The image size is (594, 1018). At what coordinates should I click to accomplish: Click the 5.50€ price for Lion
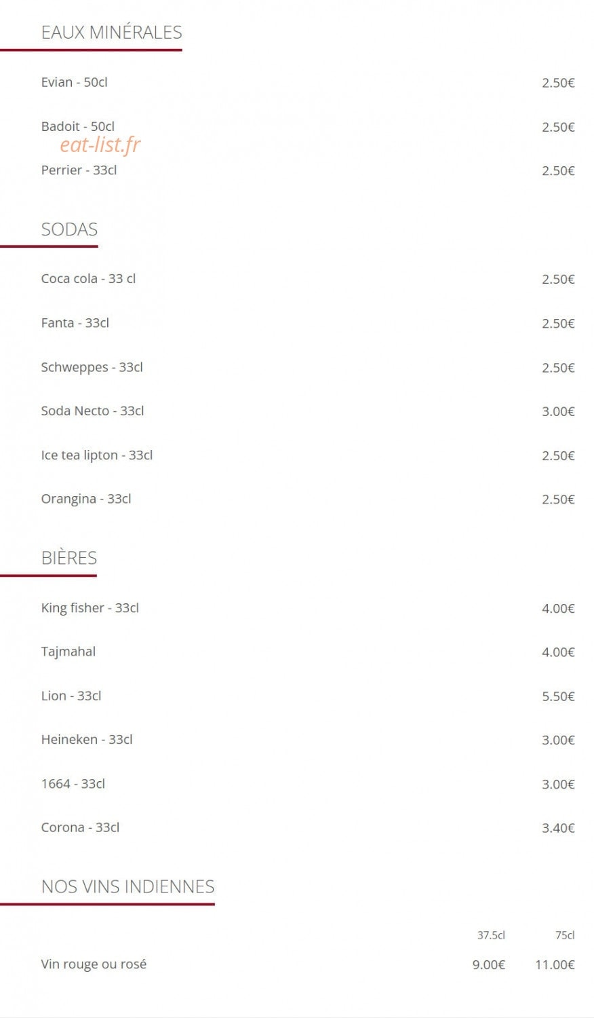[558, 696]
